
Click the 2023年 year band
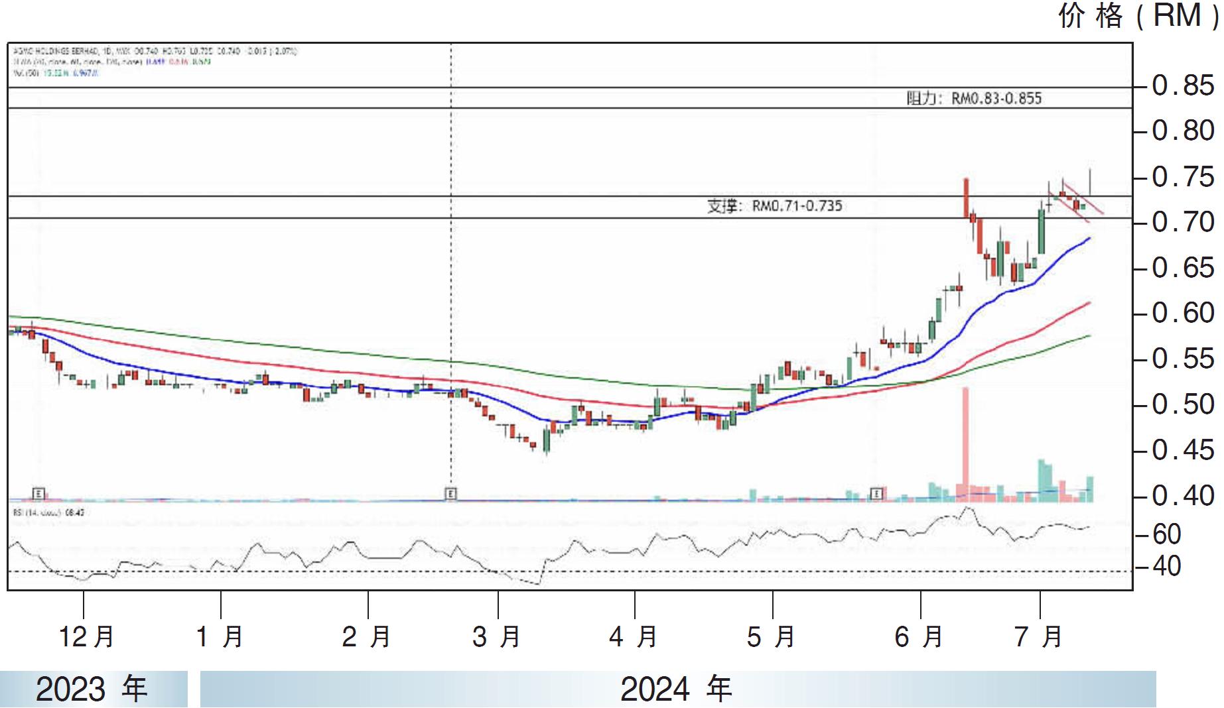point(94,689)
